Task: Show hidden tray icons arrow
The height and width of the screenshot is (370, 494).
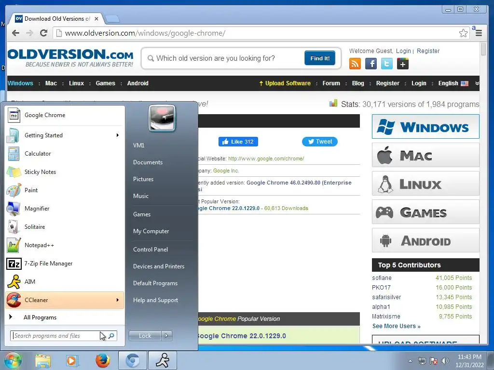Action: pos(410,361)
